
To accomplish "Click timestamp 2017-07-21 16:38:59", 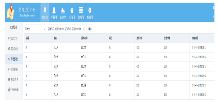I will tap(199, 85).
